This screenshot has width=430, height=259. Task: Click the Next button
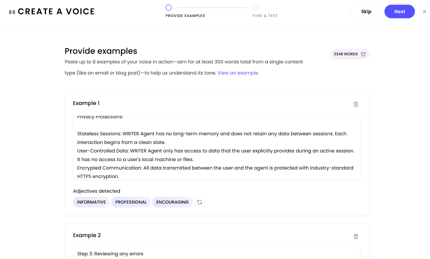[399, 12]
